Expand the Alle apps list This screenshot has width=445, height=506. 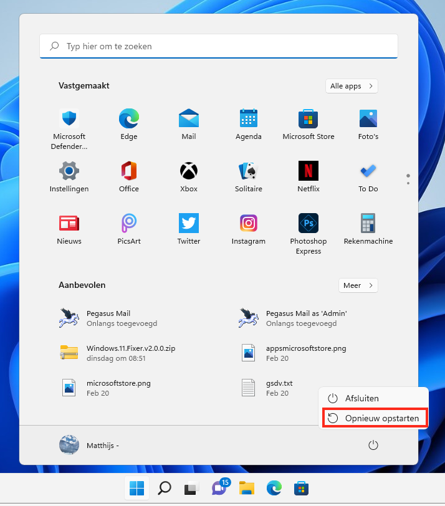point(352,86)
